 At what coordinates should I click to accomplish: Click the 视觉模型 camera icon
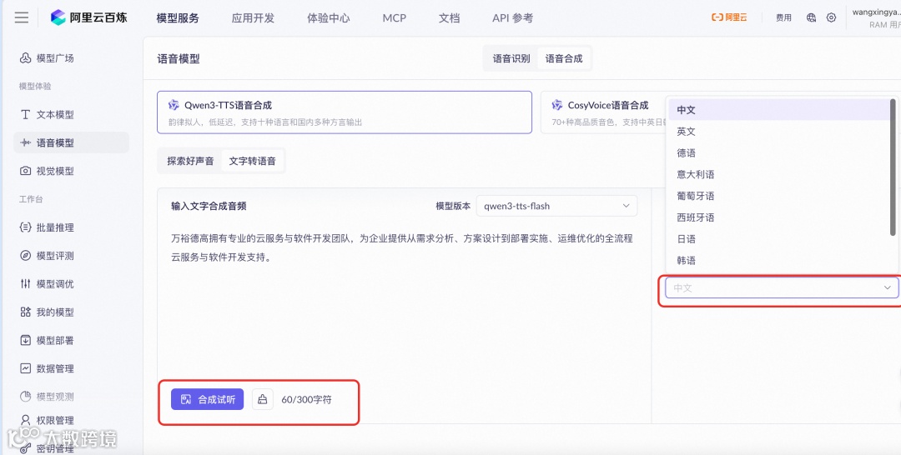[25, 171]
